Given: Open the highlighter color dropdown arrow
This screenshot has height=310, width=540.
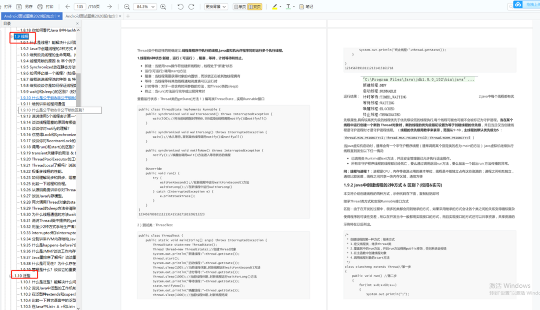Looking at the screenshot, I should pos(280,6).
